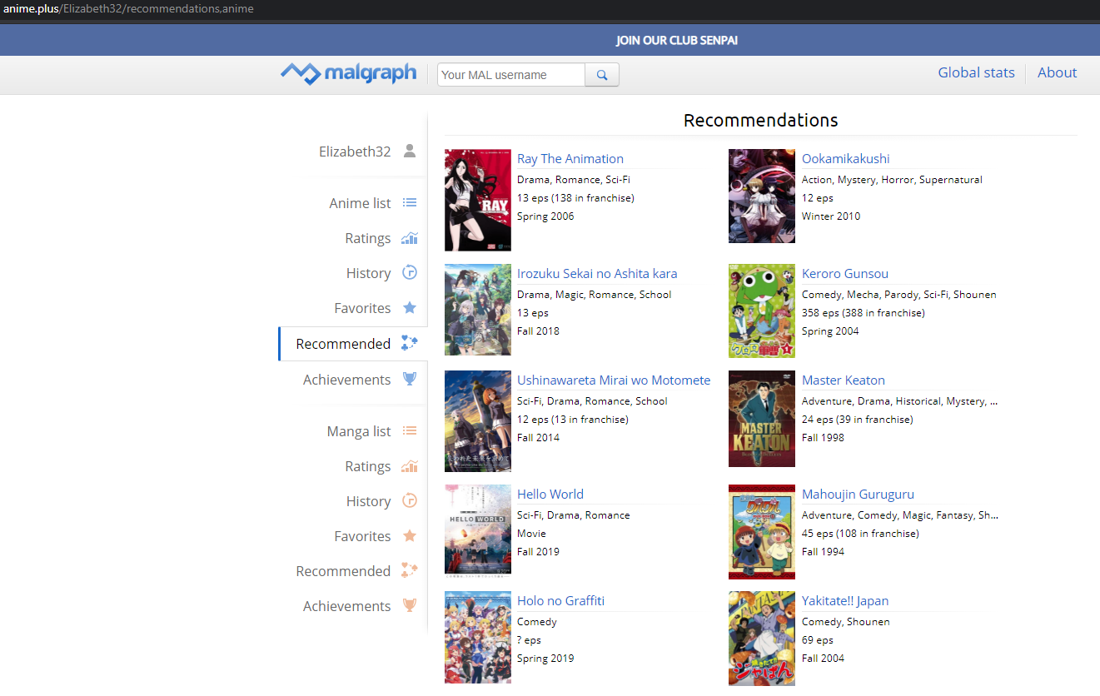This screenshot has width=1100, height=696.
Task: Click the Holo no Graffiti cover image
Action: tap(478, 638)
